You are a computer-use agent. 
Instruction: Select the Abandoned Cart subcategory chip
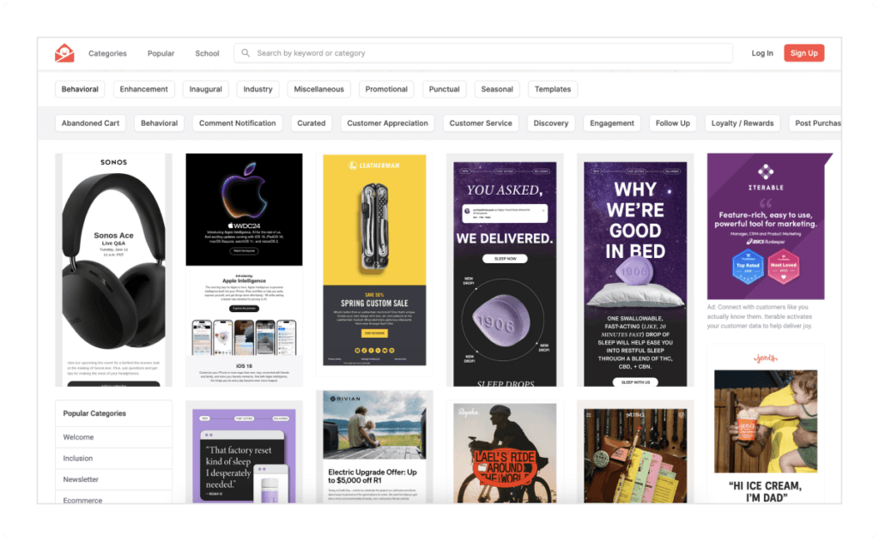pos(90,123)
